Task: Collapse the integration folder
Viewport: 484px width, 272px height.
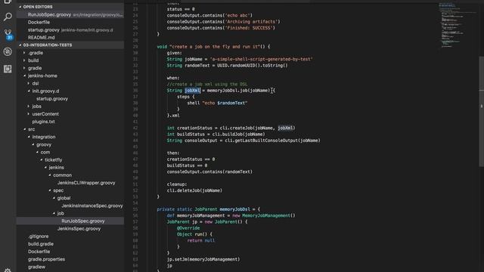Action: [44, 137]
